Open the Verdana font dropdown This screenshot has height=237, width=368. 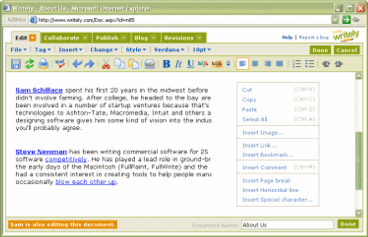click(168, 50)
